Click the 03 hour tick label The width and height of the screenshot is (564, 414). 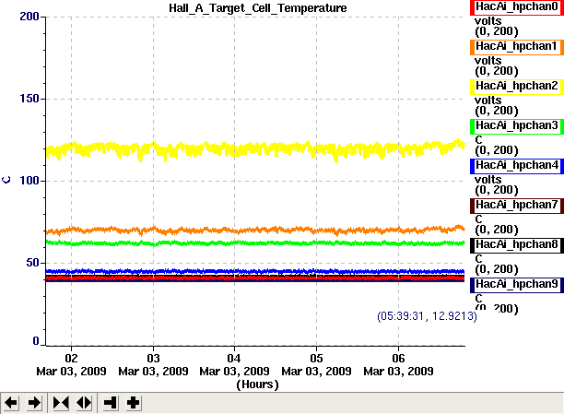click(x=153, y=358)
